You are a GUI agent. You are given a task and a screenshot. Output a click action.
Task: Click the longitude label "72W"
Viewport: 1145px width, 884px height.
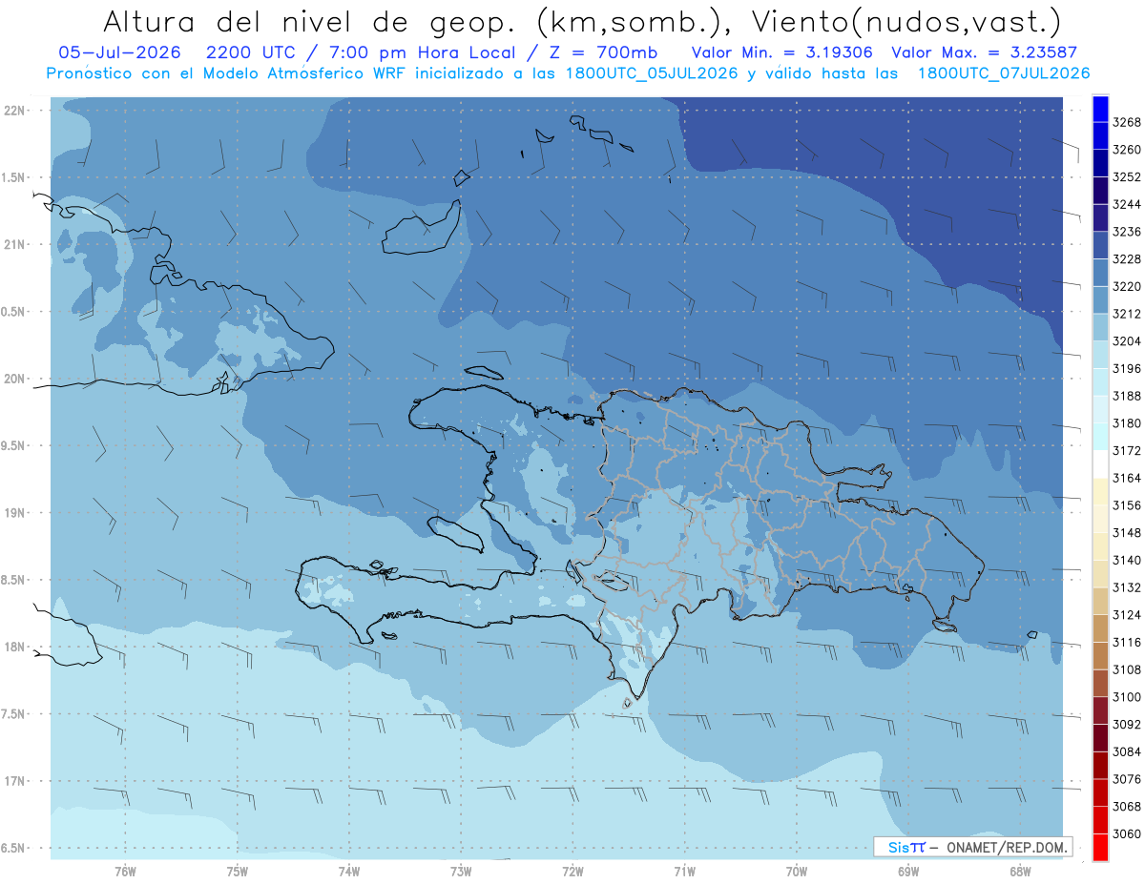pyautogui.click(x=572, y=871)
